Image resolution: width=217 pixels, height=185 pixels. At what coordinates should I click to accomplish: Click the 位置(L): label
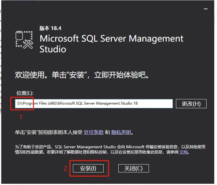tap(25, 93)
